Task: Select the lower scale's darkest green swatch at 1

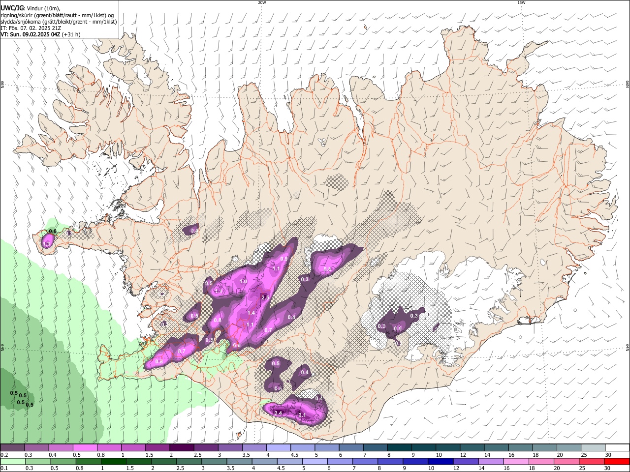Action: pos(113,462)
